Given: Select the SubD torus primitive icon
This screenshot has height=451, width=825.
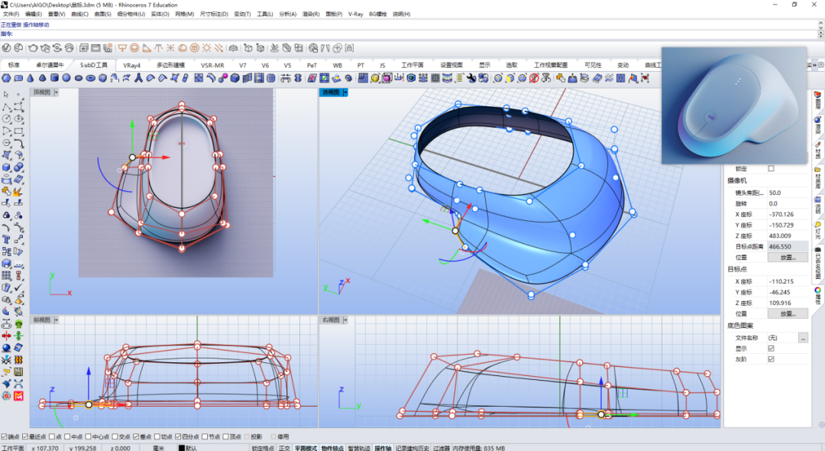Looking at the screenshot, I should [x=90, y=78].
